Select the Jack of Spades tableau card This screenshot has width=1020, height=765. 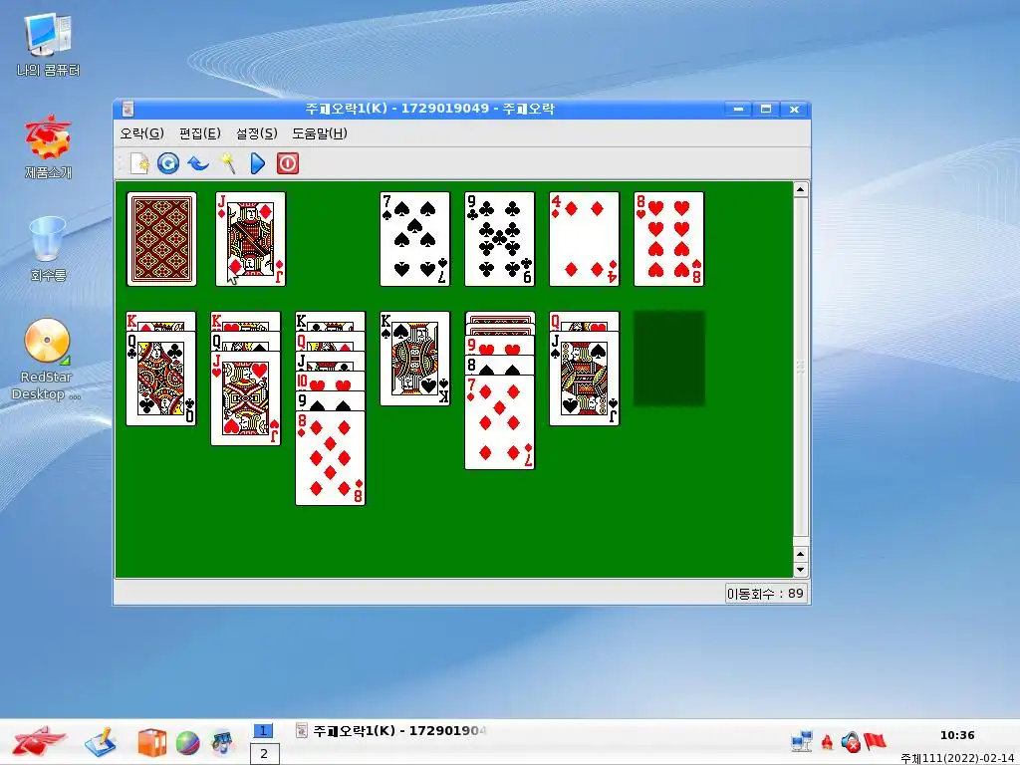pyautogui.click(x=584, y=379)
